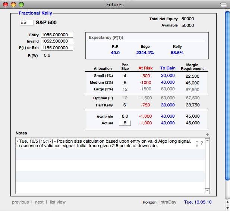Click the Fractional Kelly heading
This screenshot has width=230, height=211.
[35, 13]
